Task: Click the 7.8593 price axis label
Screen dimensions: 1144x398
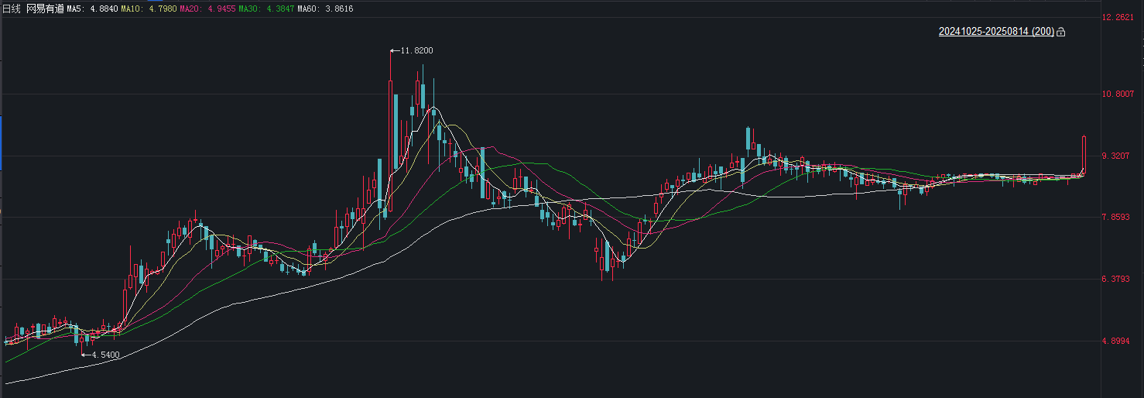Action: [x=1117, y=218]
